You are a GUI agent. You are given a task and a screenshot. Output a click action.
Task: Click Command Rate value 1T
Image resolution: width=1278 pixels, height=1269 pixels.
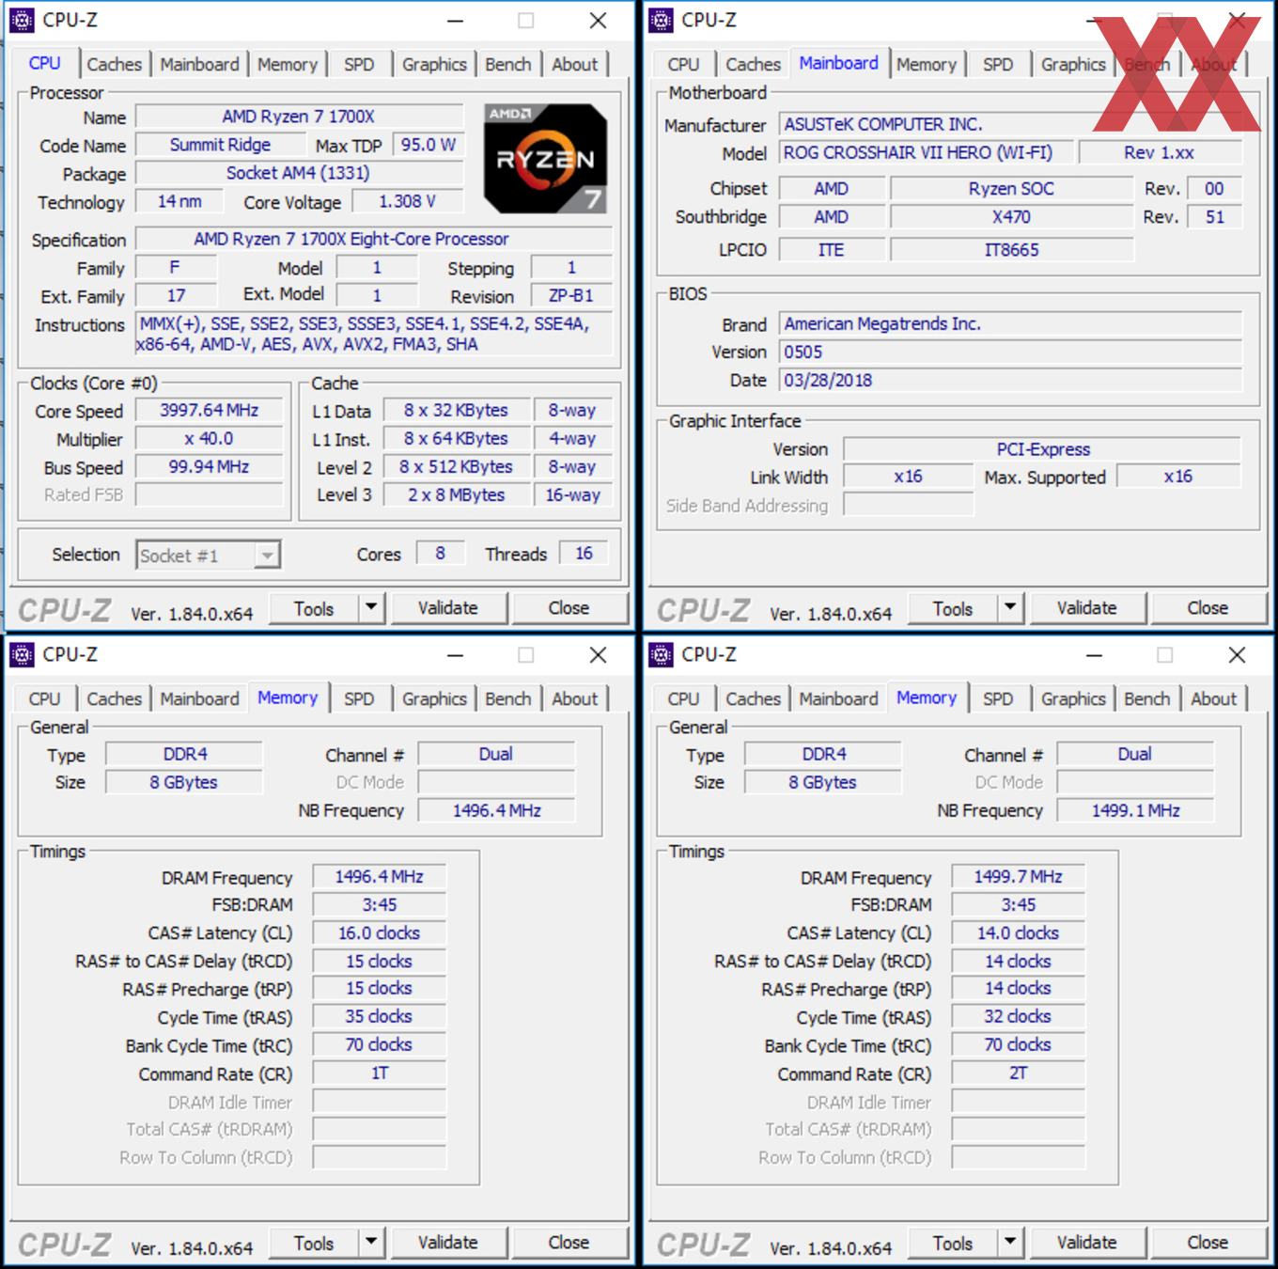tap(379, 1073)
